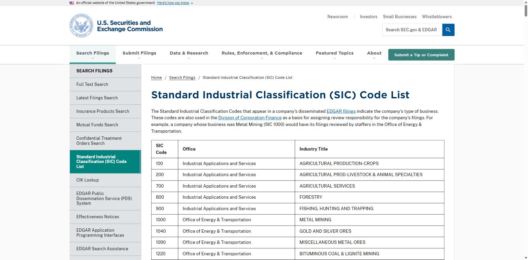Image resolution: width=528 pixels, height=260 pixels.
Task: Click the Search Filings breadcrumb link
Action: [182, 78]
